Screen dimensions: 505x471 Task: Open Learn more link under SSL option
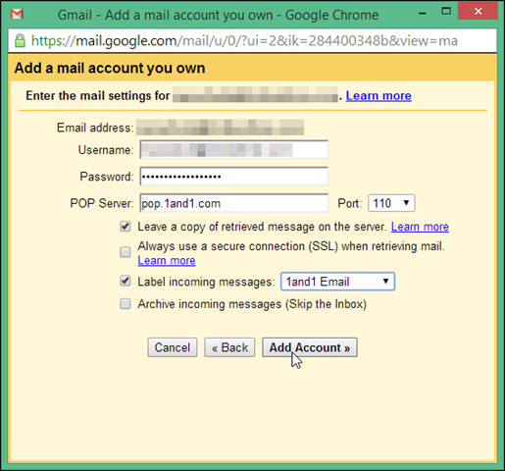point(167,261)
